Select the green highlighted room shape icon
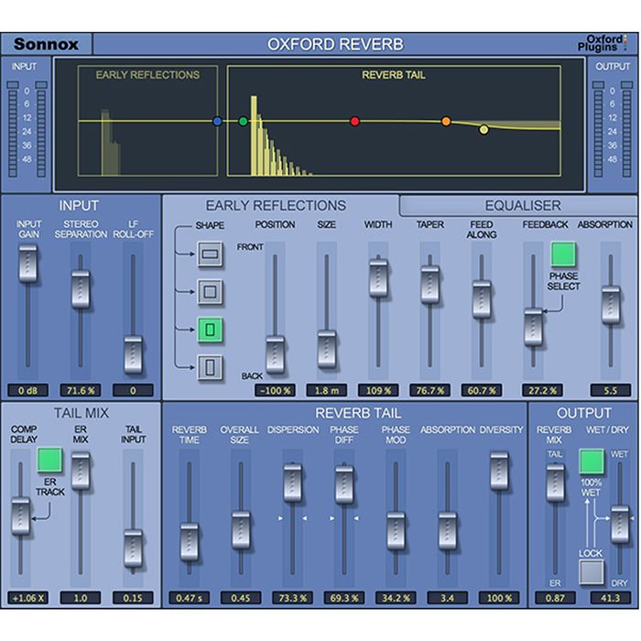 212,330
